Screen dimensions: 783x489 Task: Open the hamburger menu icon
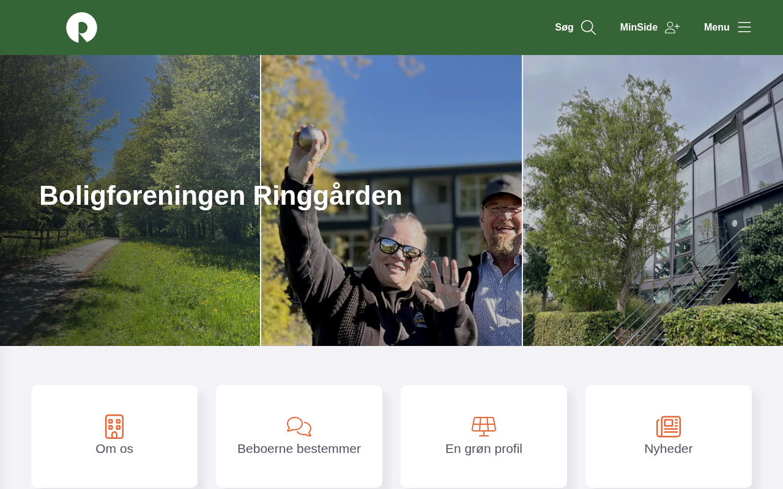[744, 28]
